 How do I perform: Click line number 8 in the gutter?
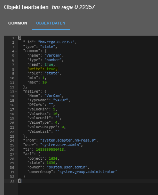(x=13, y=69)
